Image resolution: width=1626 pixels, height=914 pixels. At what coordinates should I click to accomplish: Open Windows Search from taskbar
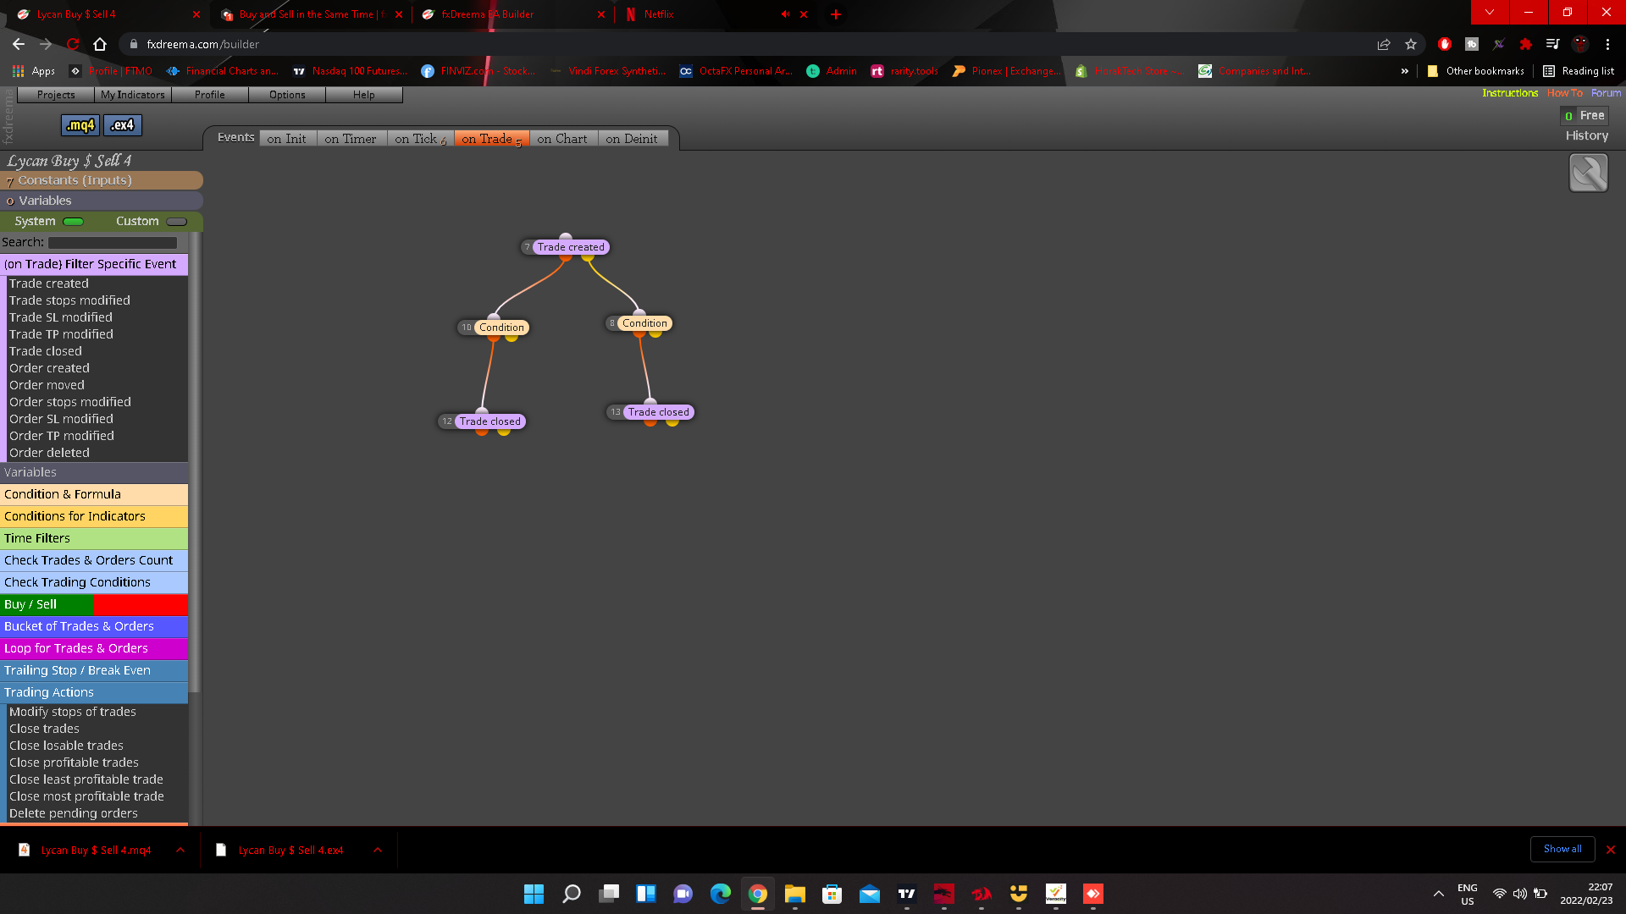(572, 894)
